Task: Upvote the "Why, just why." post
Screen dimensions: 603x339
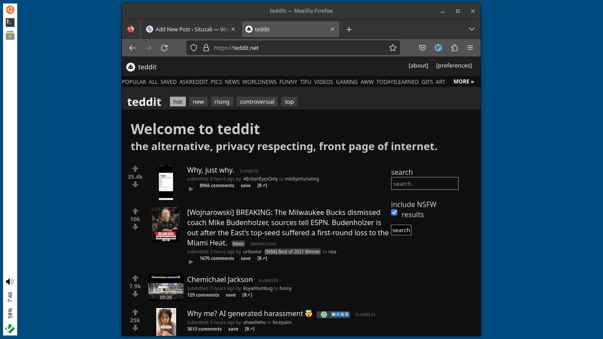Action: (x=135, y=169)
